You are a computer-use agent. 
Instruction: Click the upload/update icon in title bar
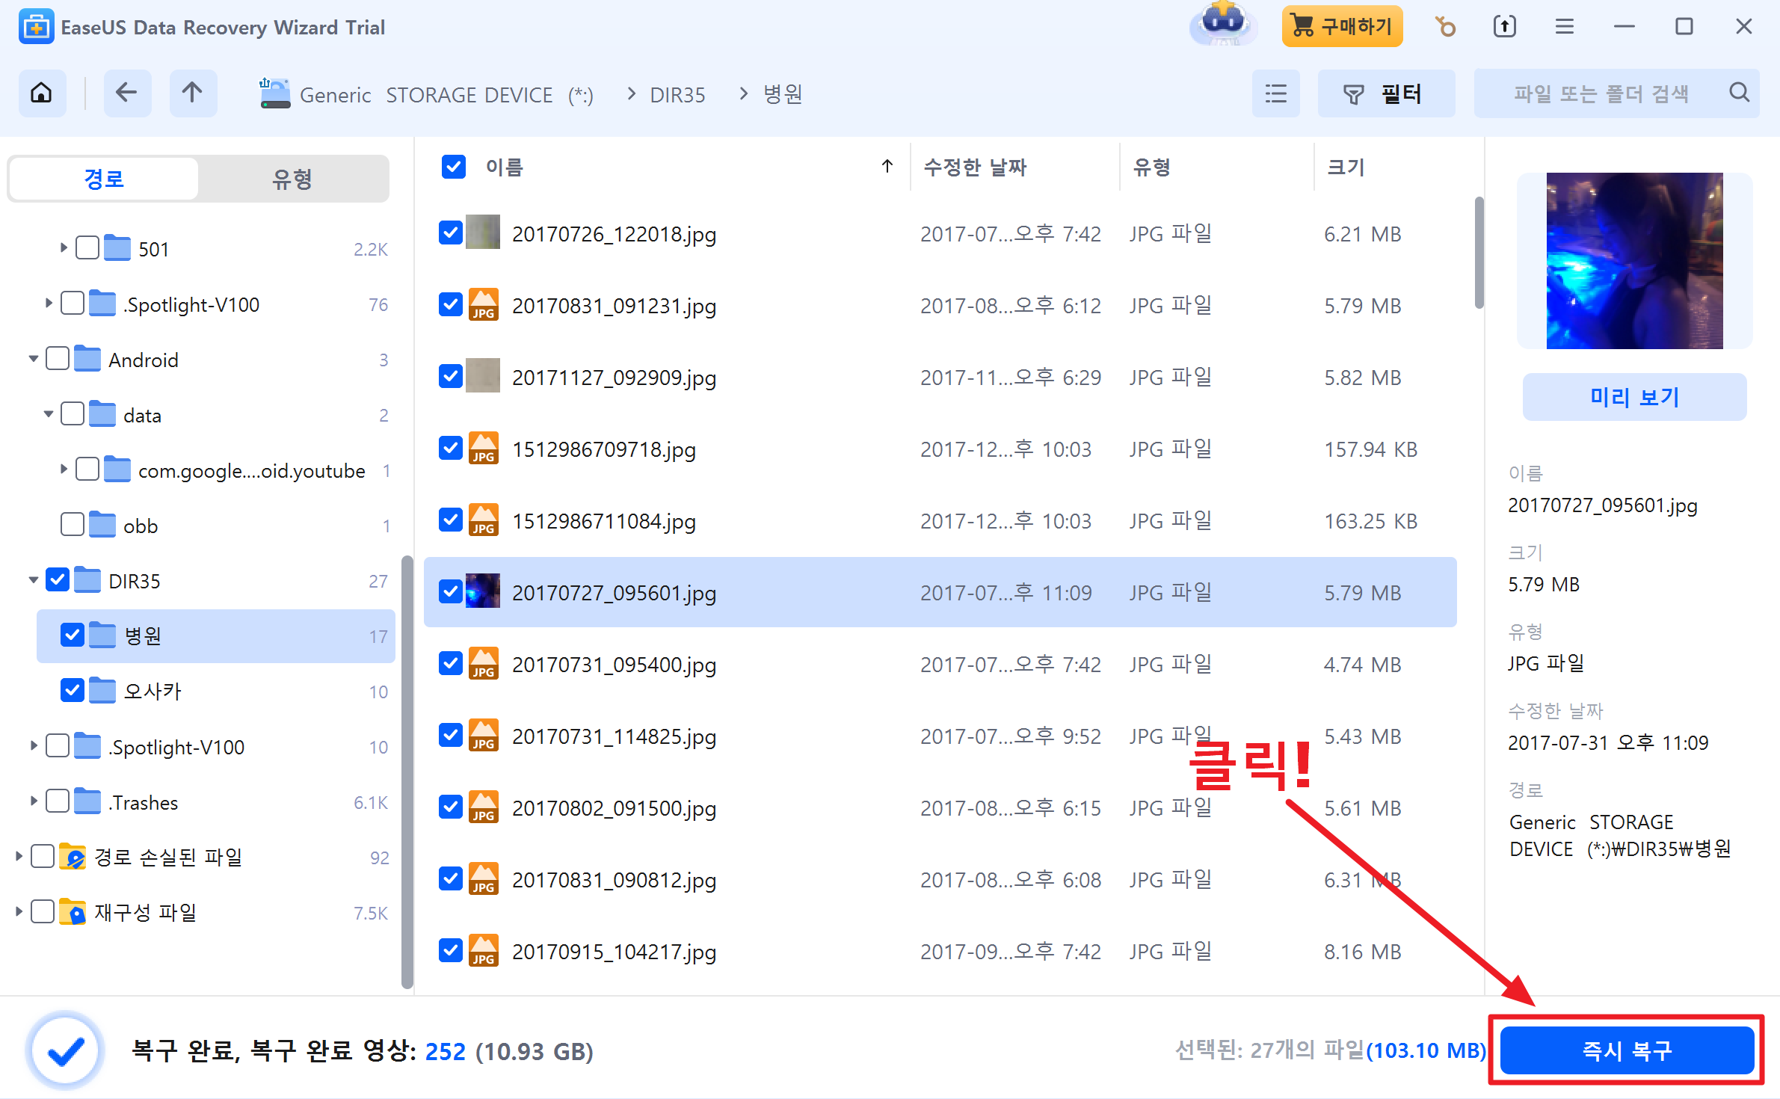pos(1504,27)
